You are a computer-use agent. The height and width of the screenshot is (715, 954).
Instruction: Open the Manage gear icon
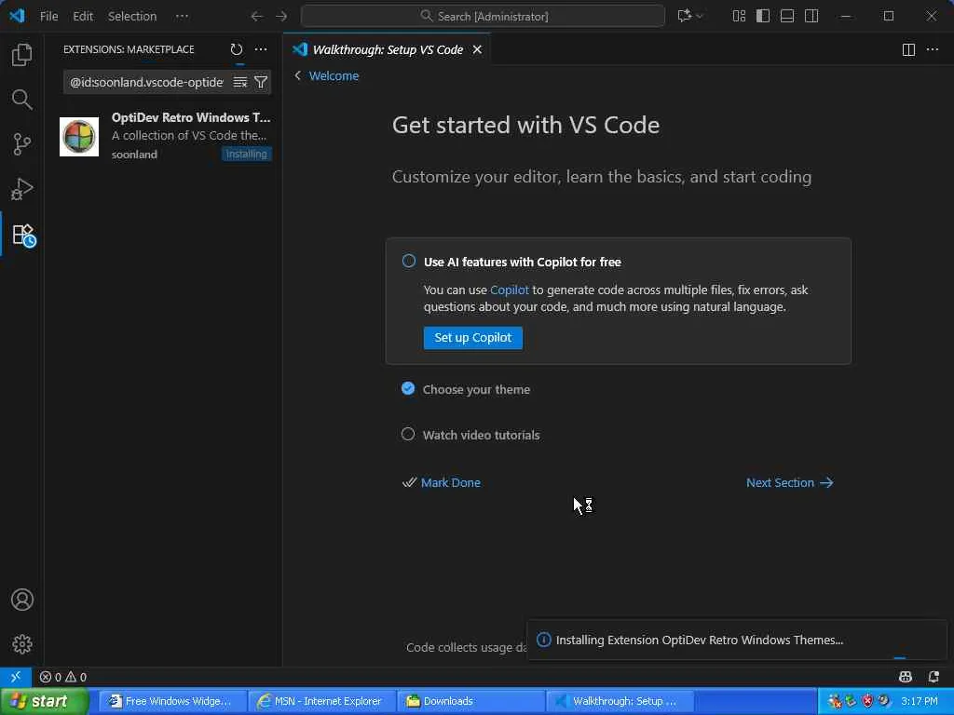coord(22,644)
